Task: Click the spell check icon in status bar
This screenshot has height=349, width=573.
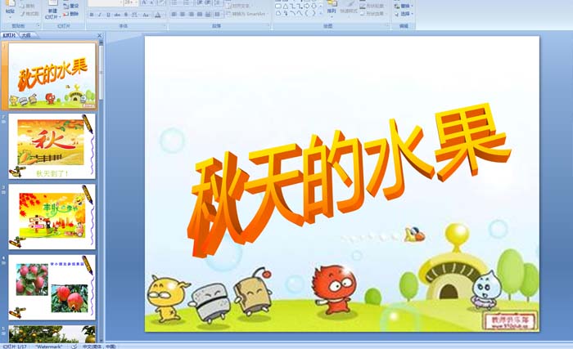Action: point(74,346)
